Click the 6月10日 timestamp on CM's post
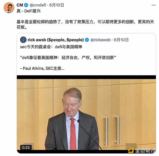This screenshot has height=156, width=159. tap(57, 5)
